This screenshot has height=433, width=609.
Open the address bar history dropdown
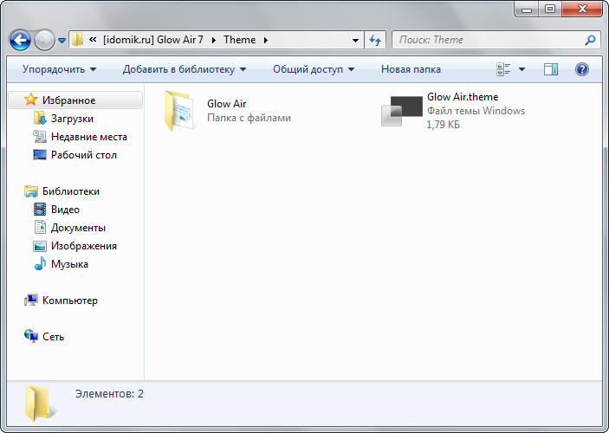[355, 40]
